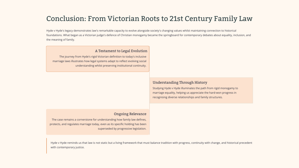The height and width of the screenshot is (168, 299).
Task: Click the text about Hyde's rigid Victorian definition
Action: click(x=99, y=61)
